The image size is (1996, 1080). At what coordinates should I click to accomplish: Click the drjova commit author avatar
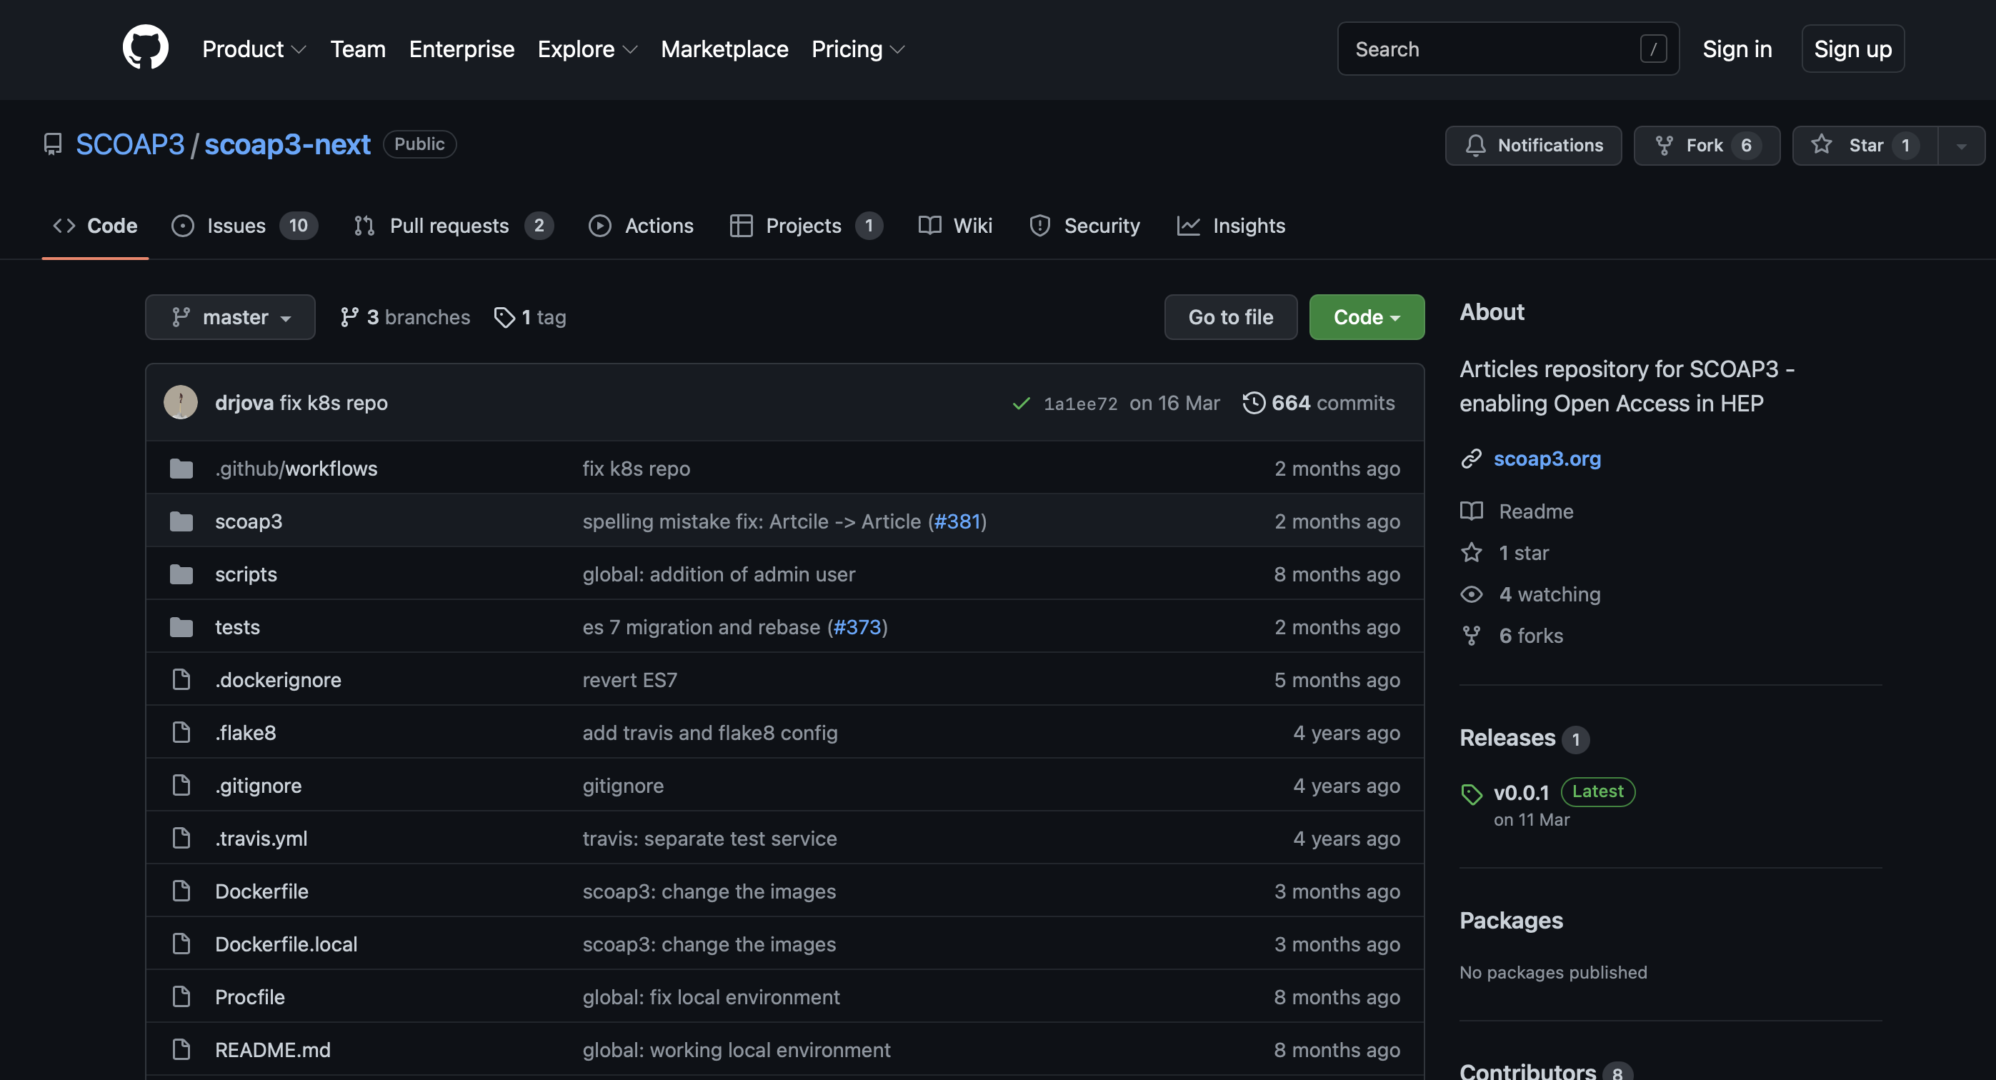pyautogui.click(x=181, y=403)
